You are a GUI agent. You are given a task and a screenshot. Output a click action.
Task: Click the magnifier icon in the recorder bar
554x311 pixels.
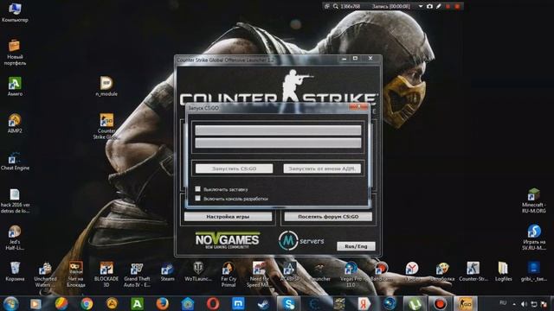335,6
